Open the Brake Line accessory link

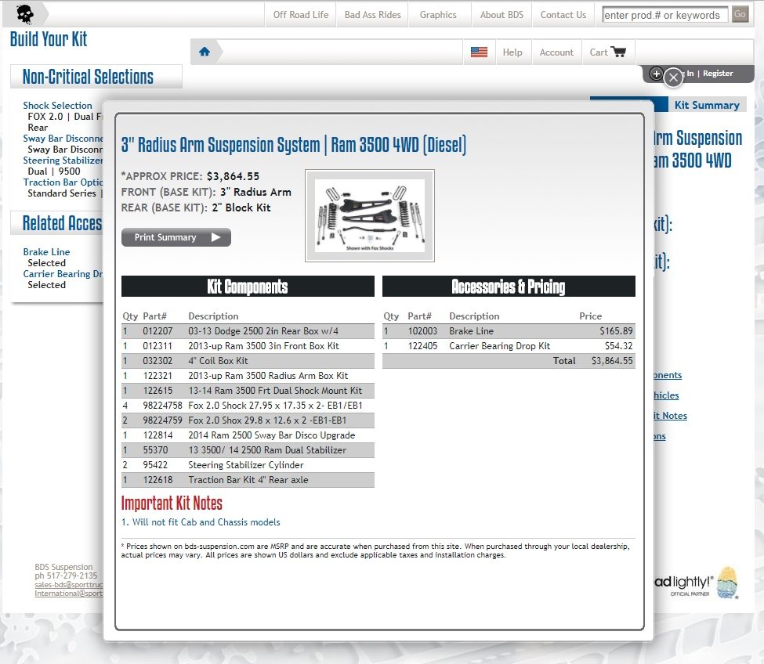tap(46, 251)
